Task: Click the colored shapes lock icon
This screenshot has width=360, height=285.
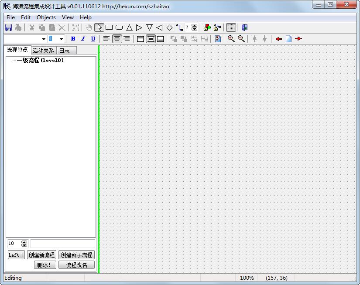Action: coord(207,27)
